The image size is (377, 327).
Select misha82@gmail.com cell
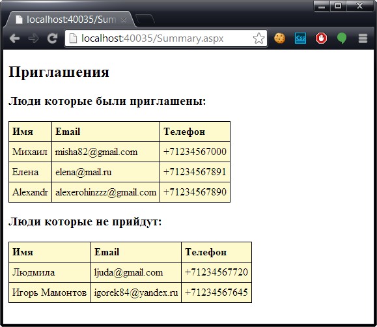pyautogui.click(x=105, y=152)
